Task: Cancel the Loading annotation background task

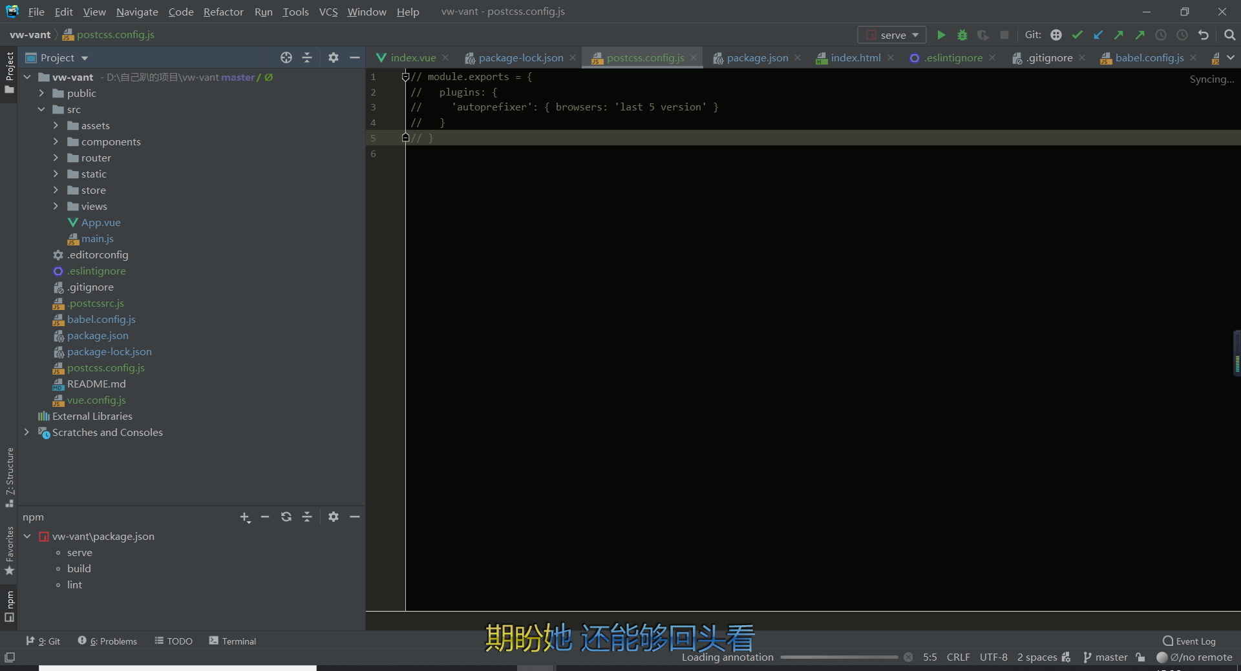Action: click(908, 657)
